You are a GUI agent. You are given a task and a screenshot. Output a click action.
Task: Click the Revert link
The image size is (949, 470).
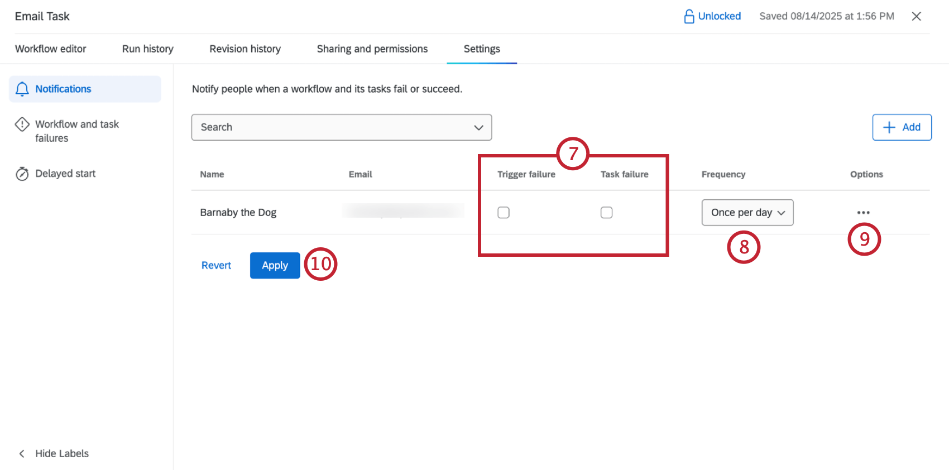216,266
